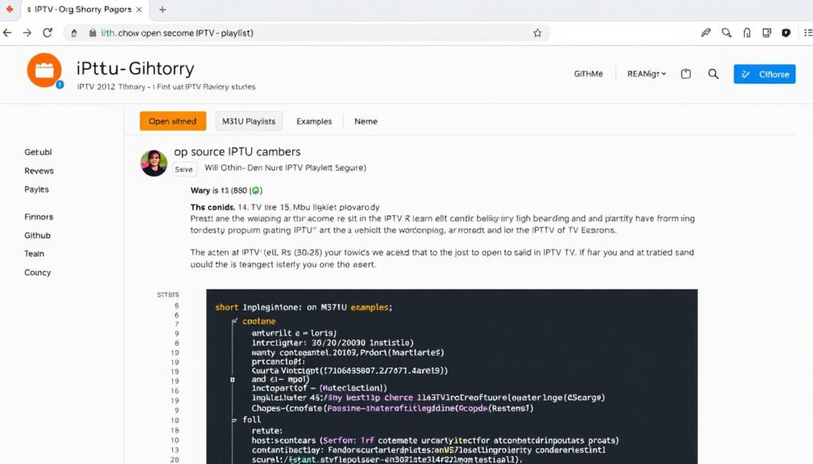Screen dimensions: 813x464
Task: Switch to the M31U Playlists tab
Action: click(249, 121)
